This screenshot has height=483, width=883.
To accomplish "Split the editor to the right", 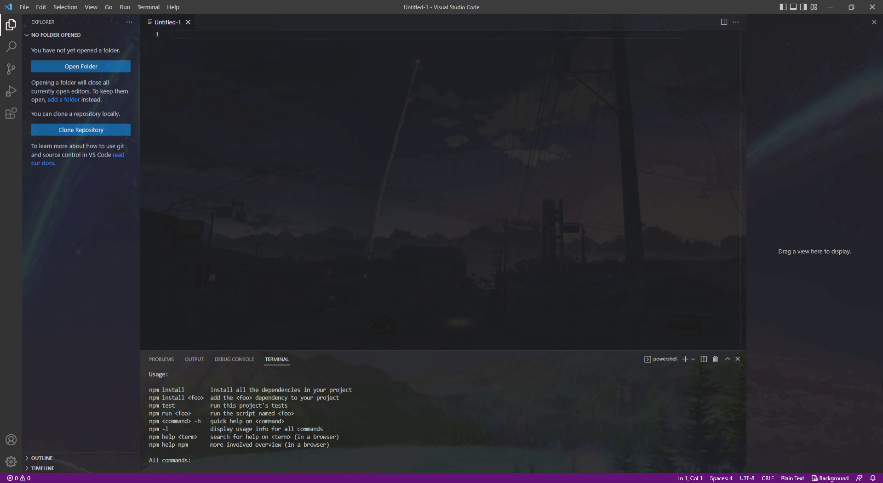I will point(724,22).
